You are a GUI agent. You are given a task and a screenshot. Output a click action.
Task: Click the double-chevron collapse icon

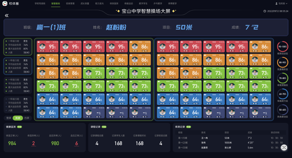(x=7, y=15)
